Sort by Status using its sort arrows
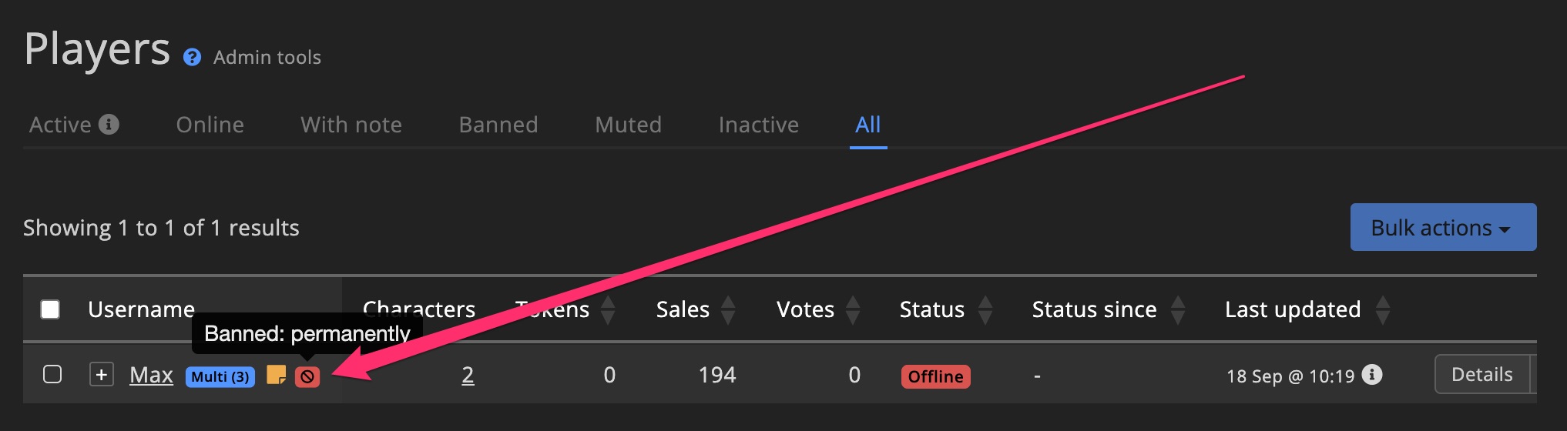This screenshot has width=1567, height=431. point(985,309)
